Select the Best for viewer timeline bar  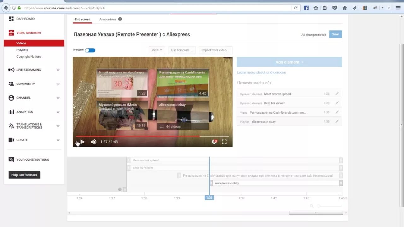[x=235, y=168]
